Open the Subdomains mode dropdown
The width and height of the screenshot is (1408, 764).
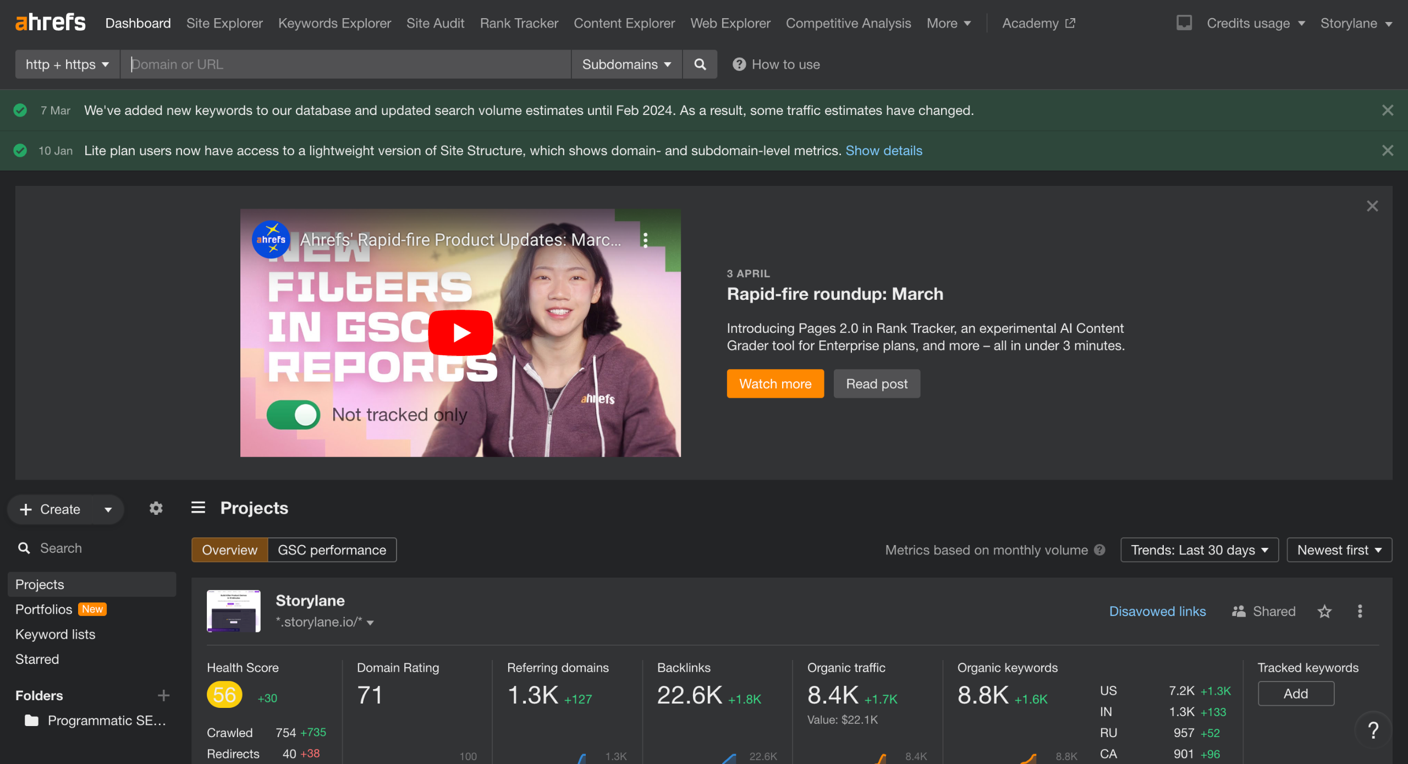(626, 64)
